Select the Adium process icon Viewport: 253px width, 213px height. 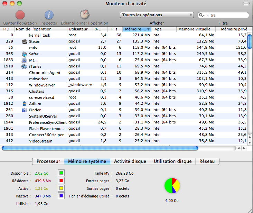(x=24, y=104)
